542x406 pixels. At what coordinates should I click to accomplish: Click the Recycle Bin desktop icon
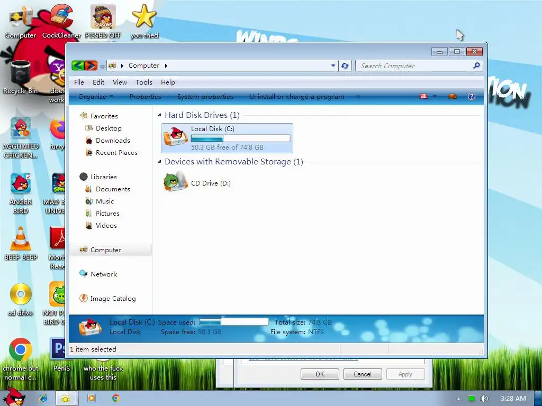pyautogui.click(x=21, y=77)
